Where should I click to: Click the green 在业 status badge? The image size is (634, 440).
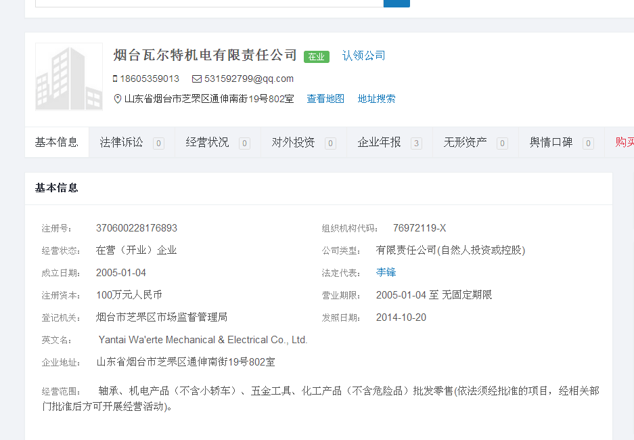pyautogui.click(x=316, y=57)
